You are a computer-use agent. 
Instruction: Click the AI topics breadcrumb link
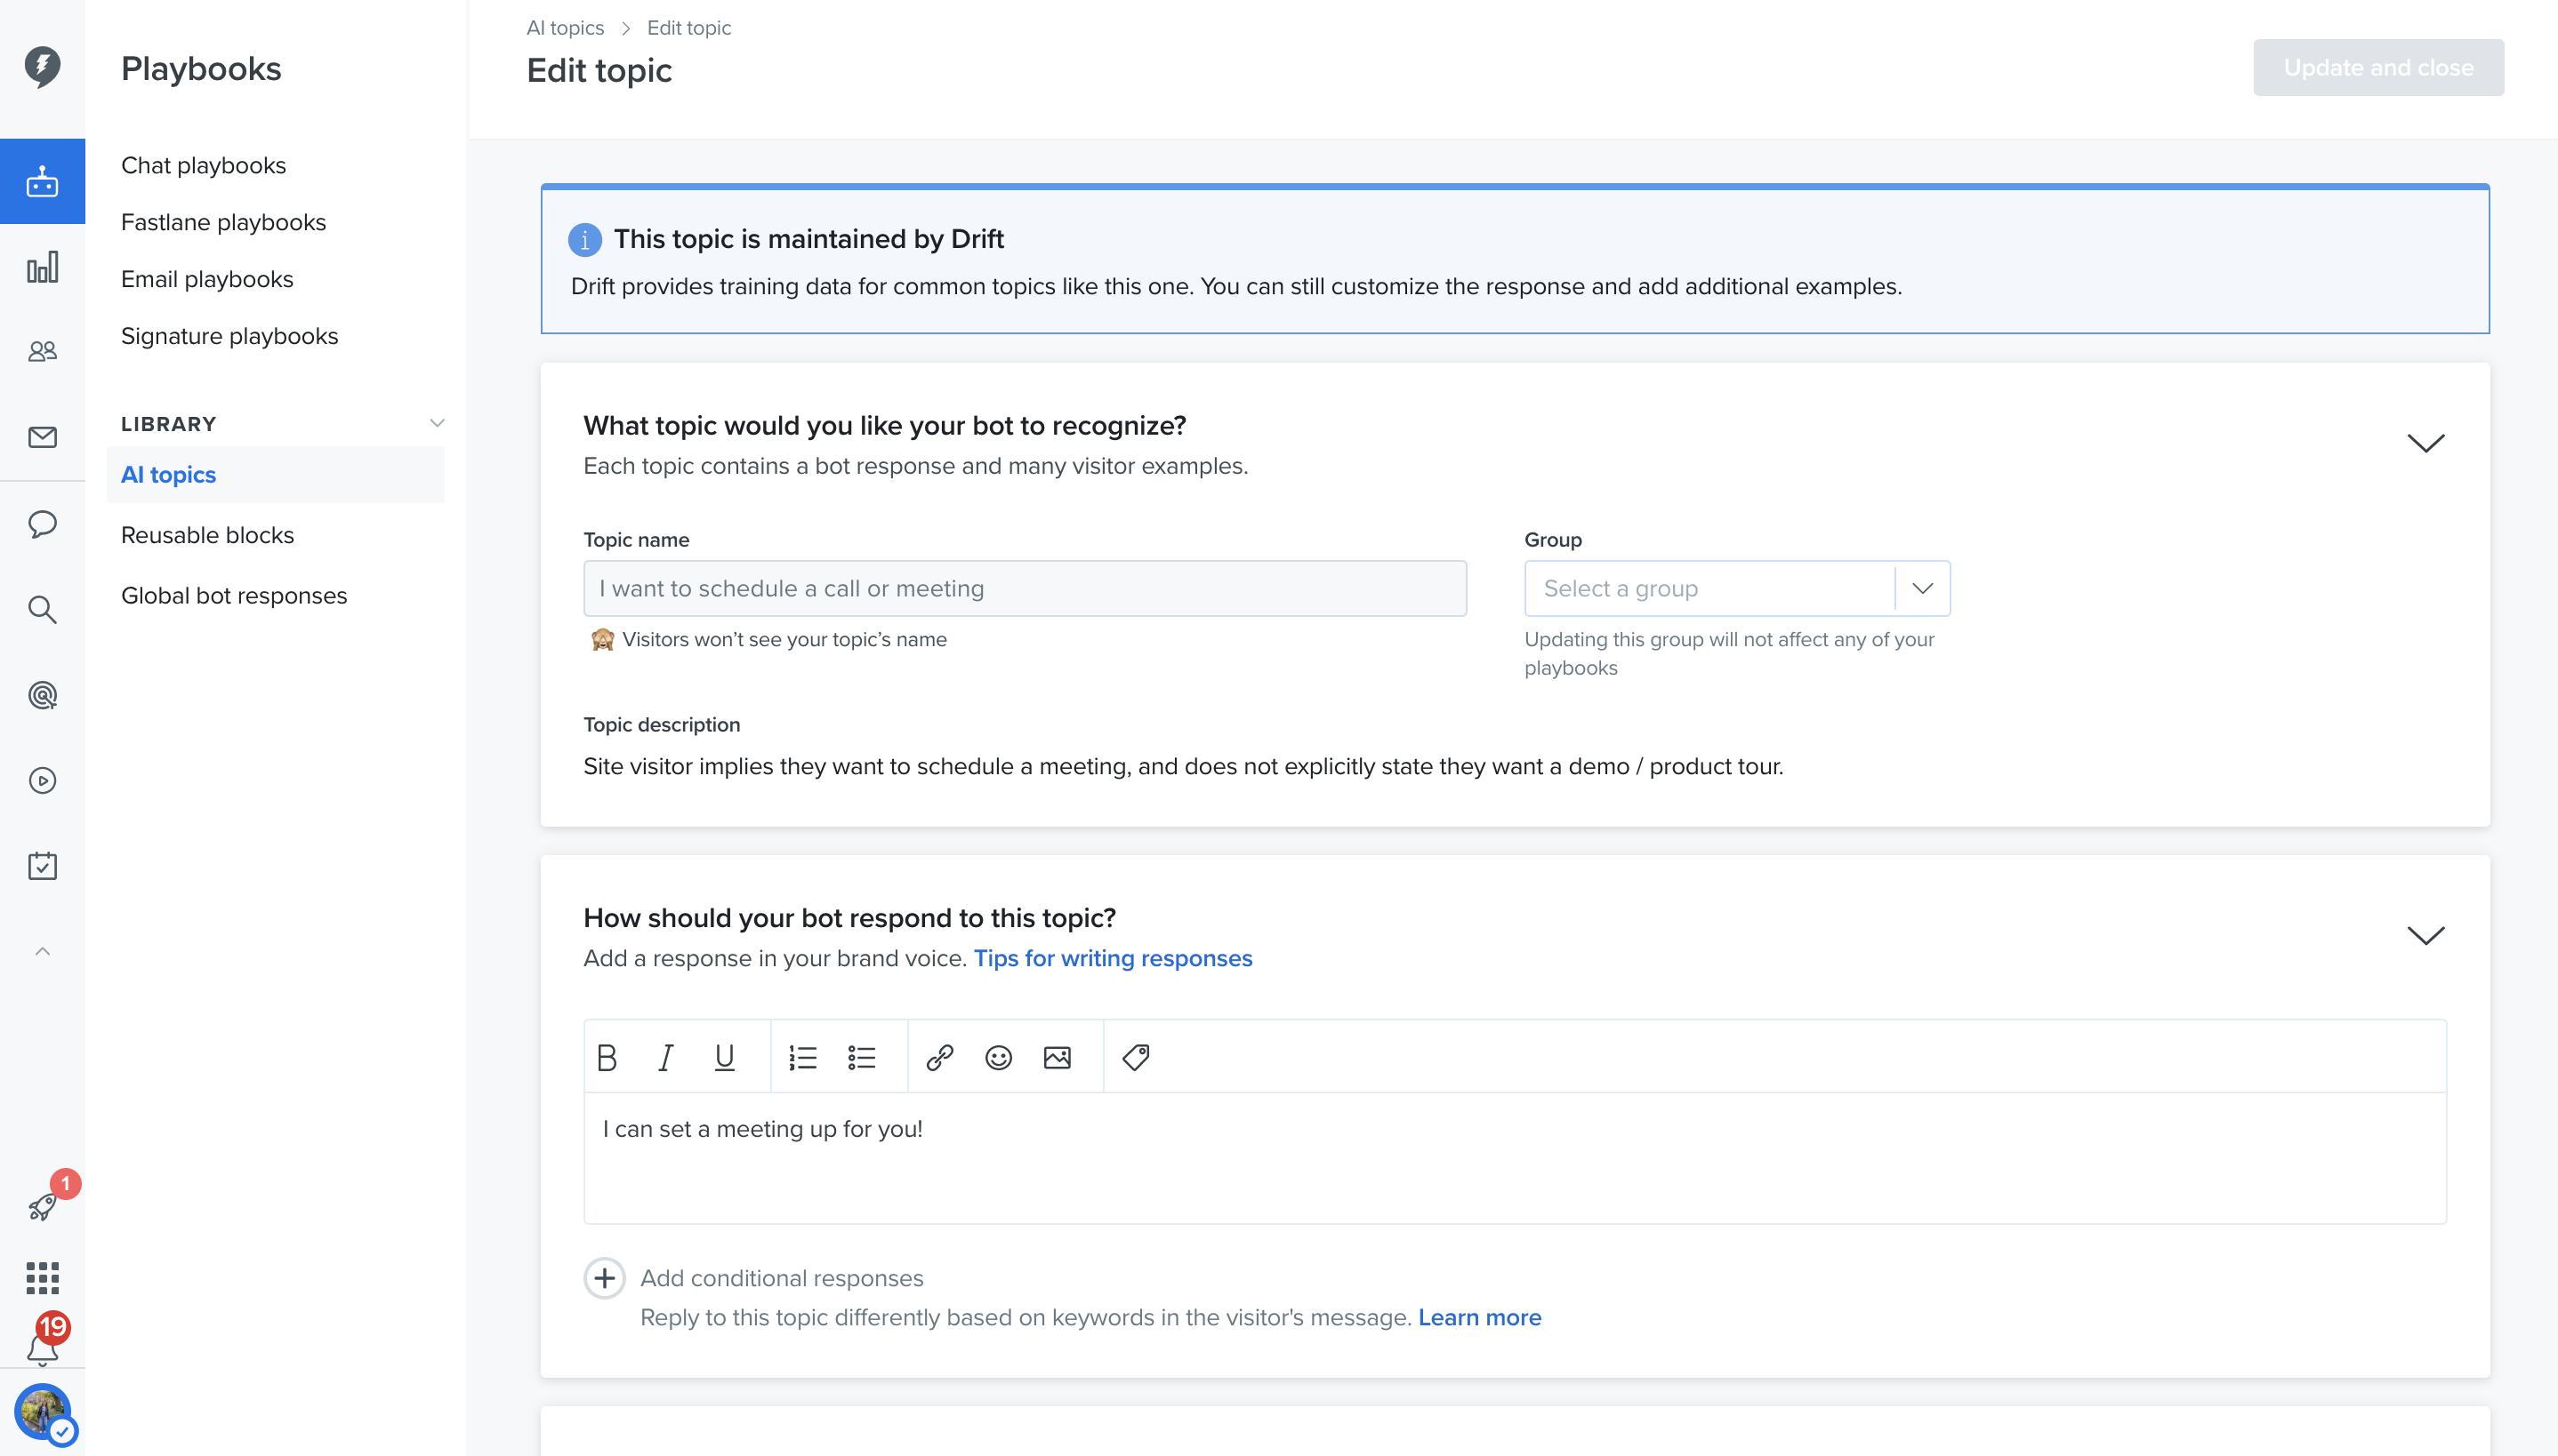[565, 28]
